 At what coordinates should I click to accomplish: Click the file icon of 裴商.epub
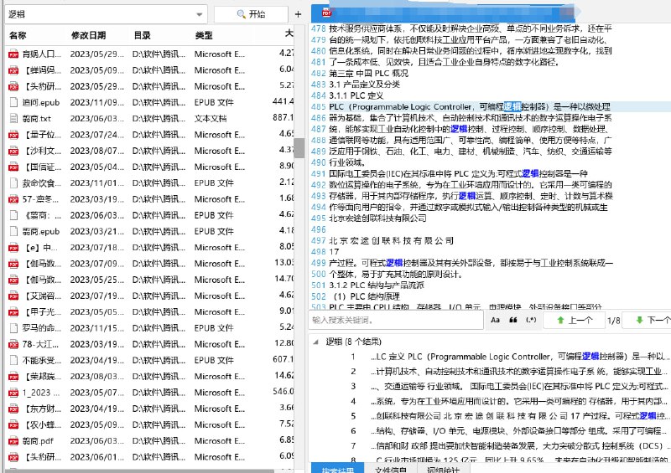coord(13,230)
